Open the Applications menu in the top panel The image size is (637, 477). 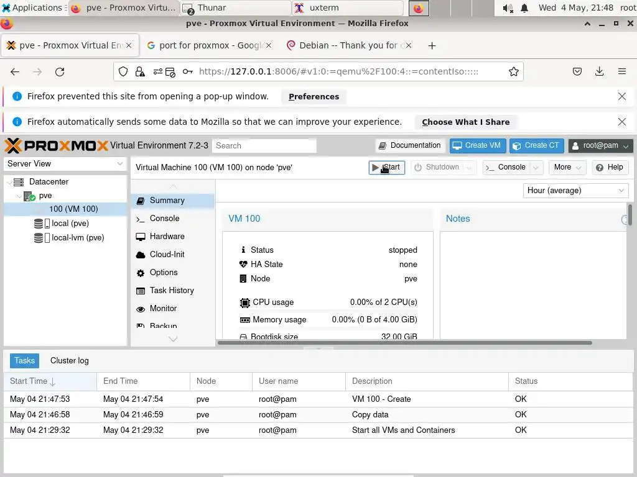coord(34,7)
